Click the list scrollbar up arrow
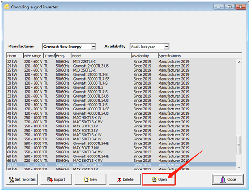The image size is (250, 191). [x=239, y=62]
